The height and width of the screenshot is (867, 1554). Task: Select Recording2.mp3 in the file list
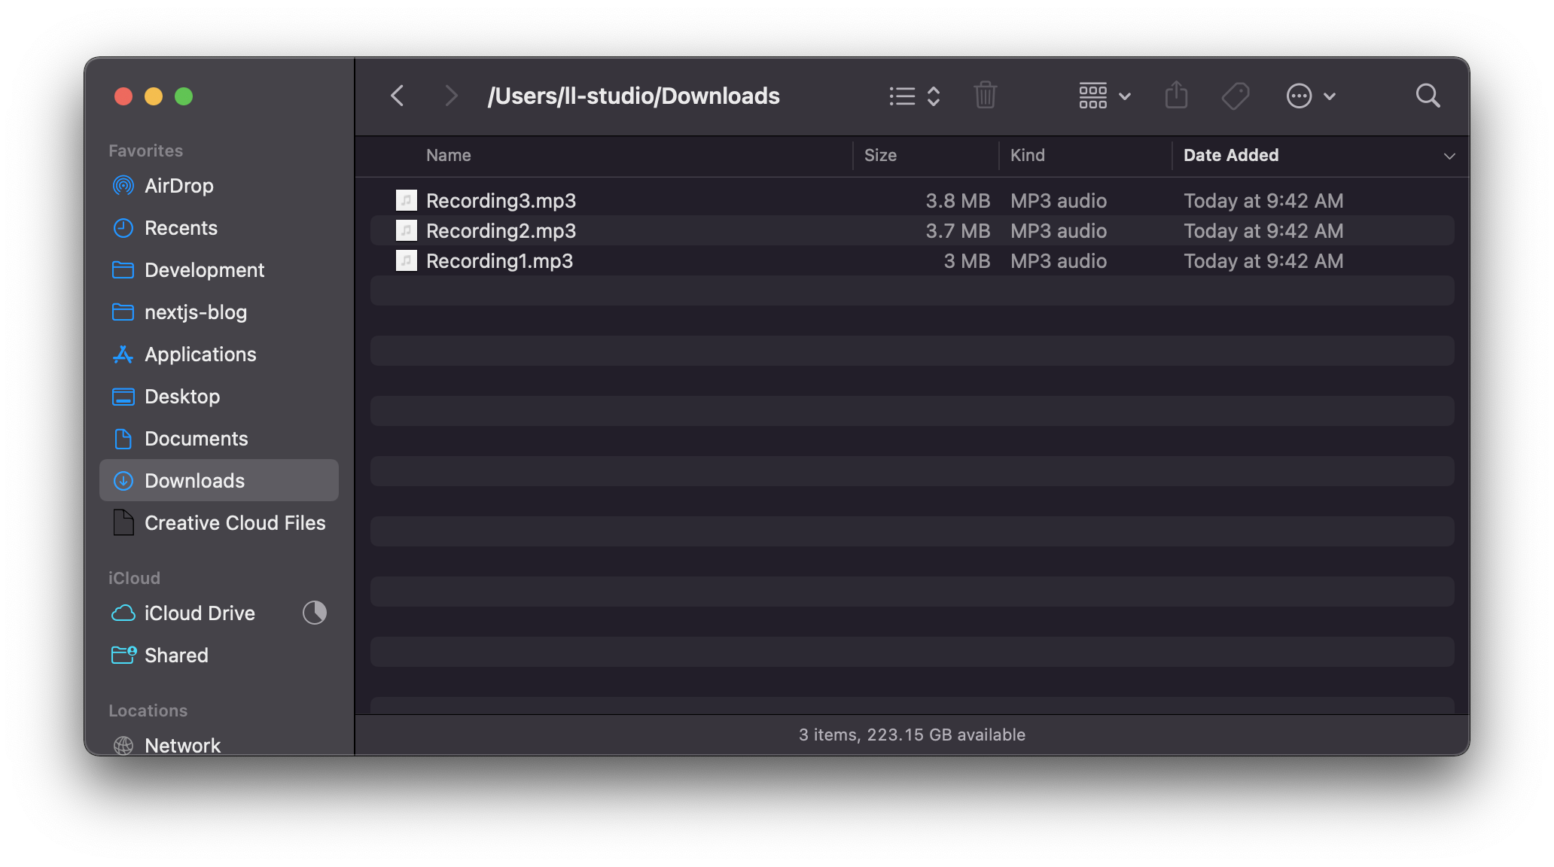(x=500, y=230)
